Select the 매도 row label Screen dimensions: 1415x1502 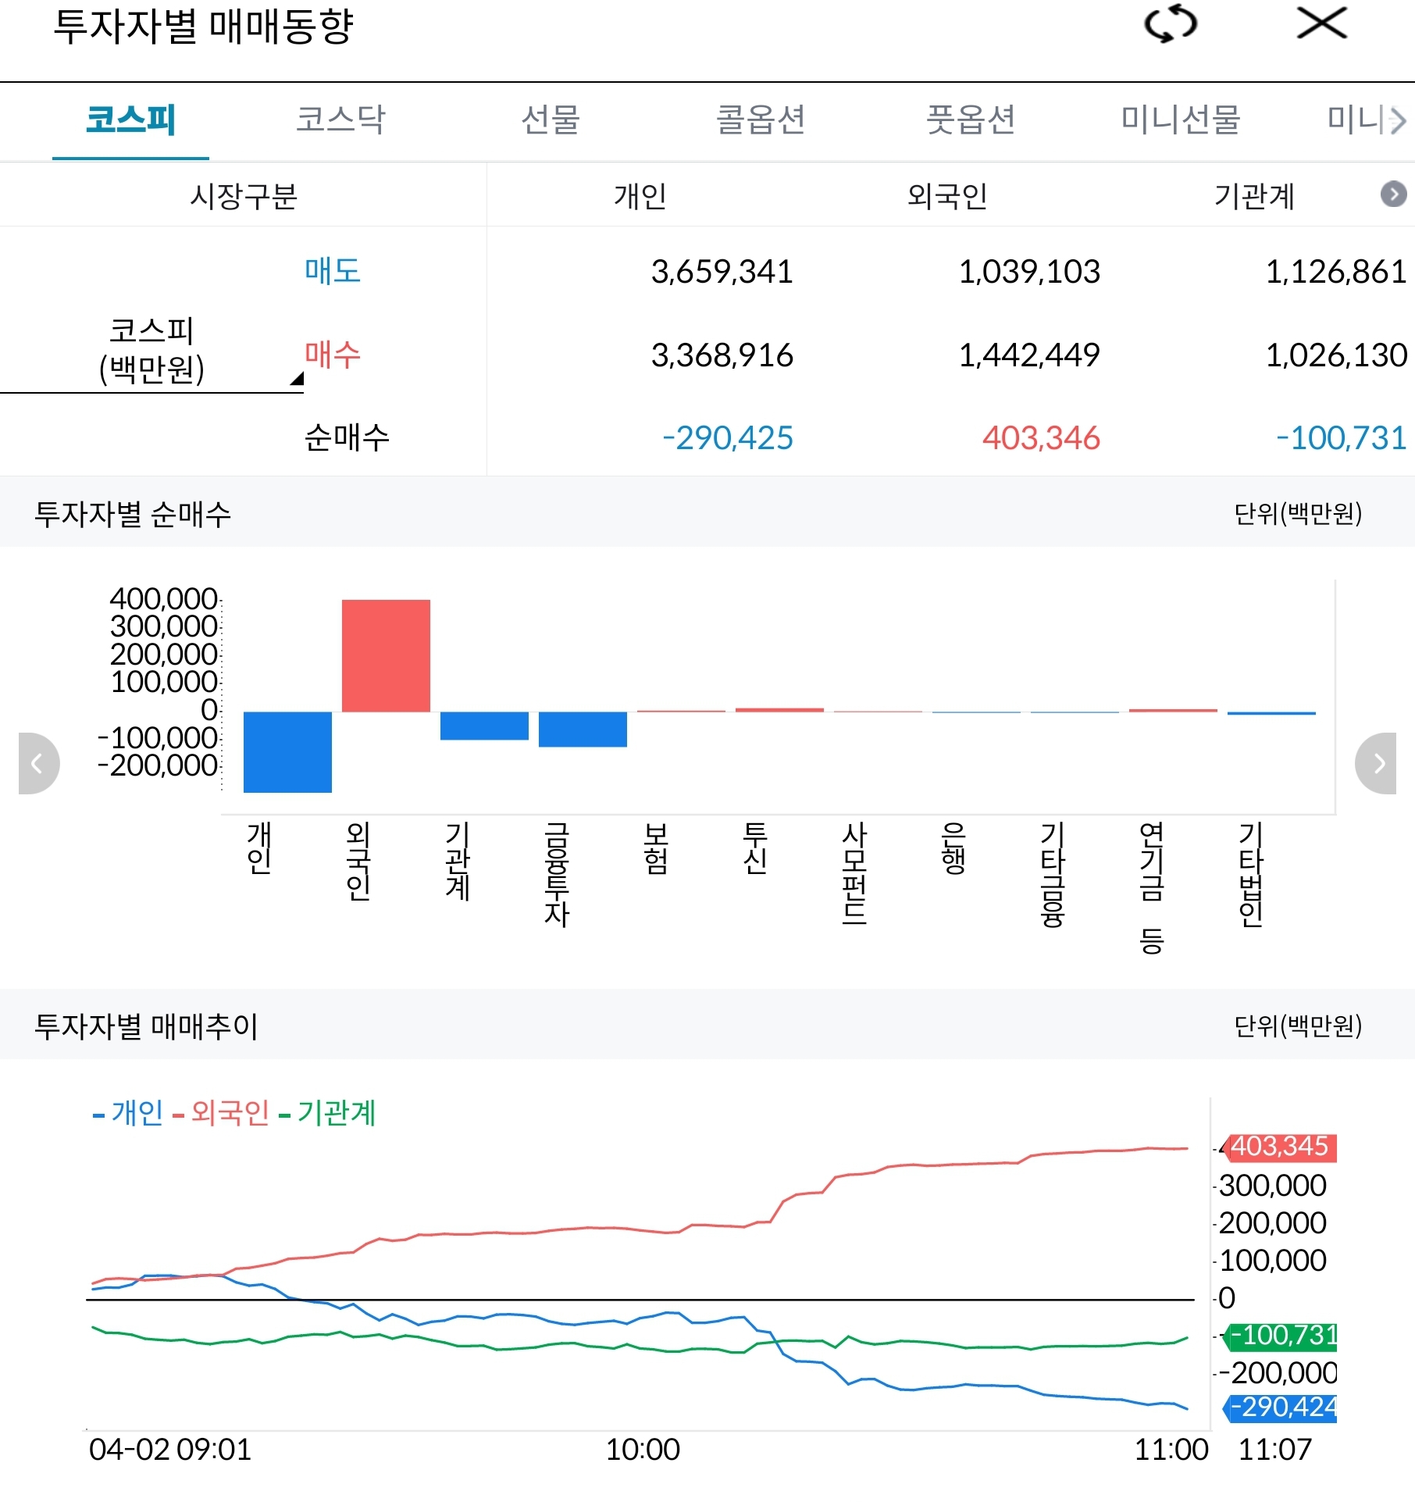331,272
